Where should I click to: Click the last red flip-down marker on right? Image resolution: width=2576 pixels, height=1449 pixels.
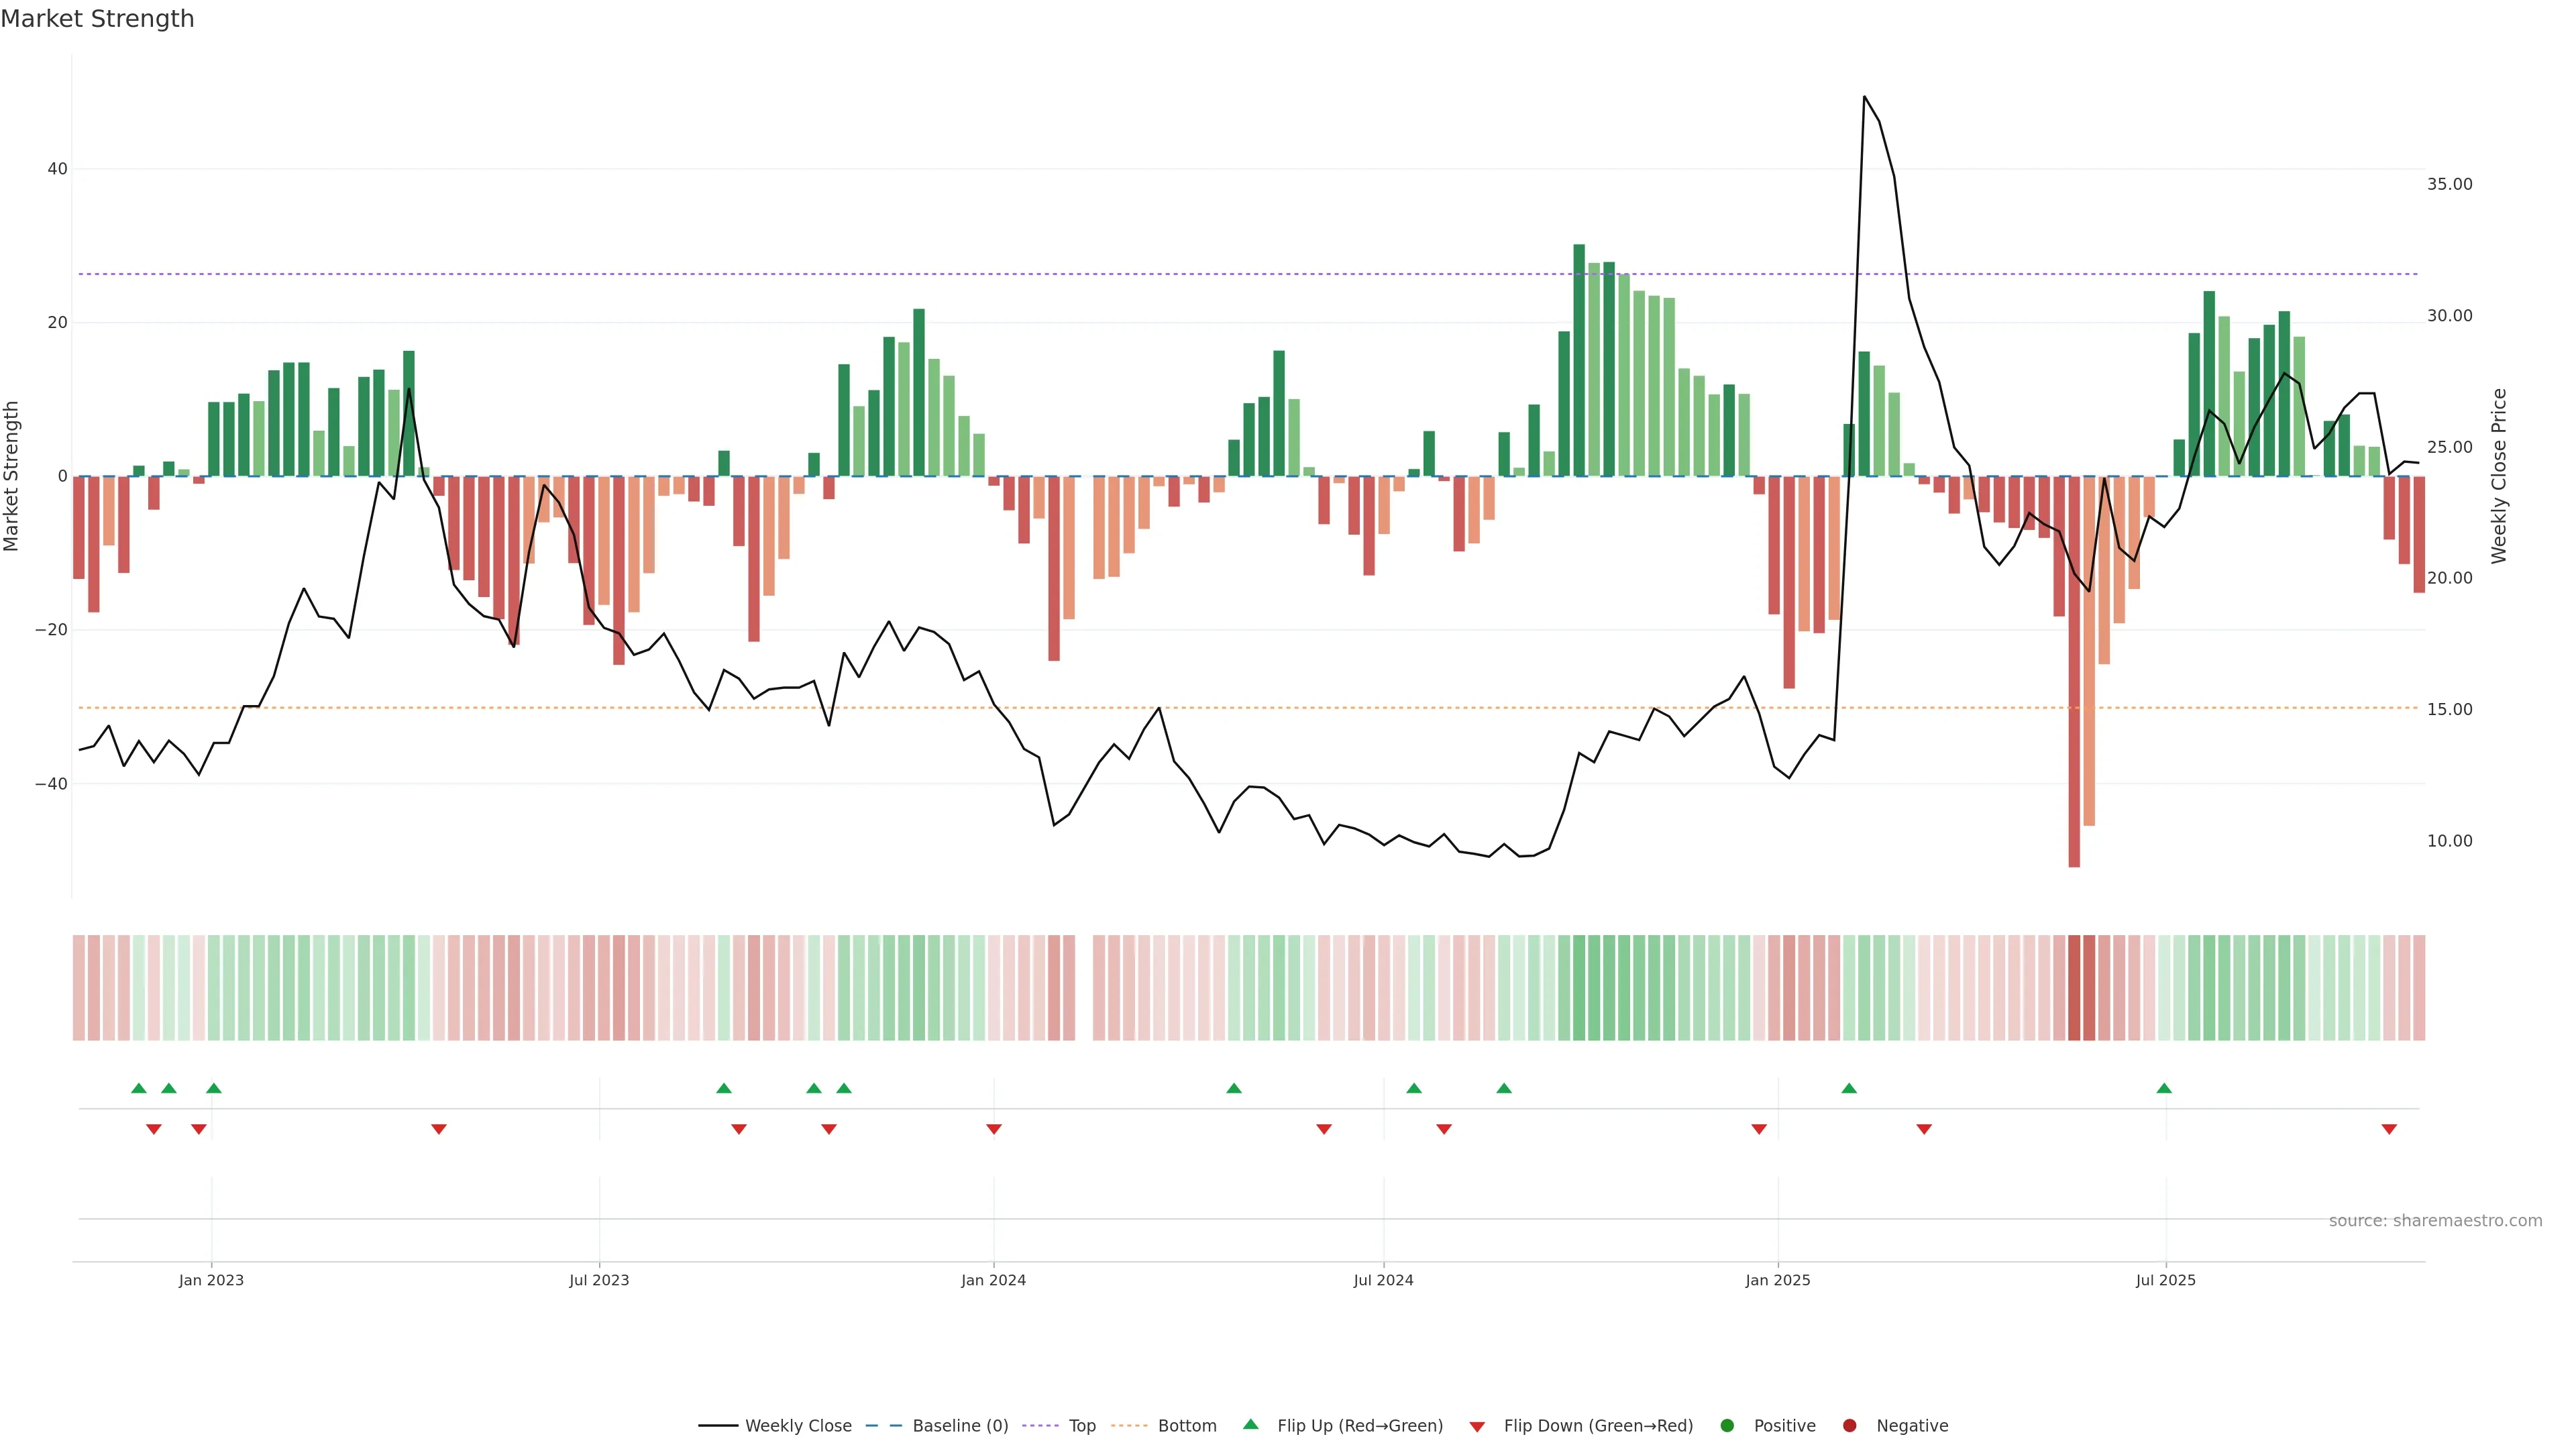coord(2389,1129)
